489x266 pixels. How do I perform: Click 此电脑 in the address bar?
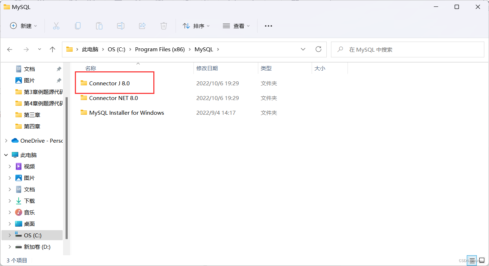point(90,49)
